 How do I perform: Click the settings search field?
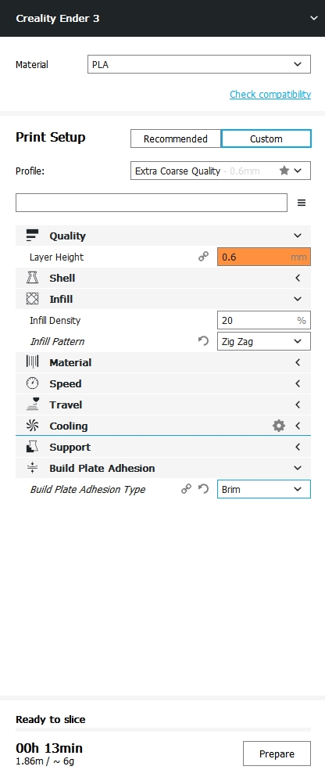coord(152,203)
